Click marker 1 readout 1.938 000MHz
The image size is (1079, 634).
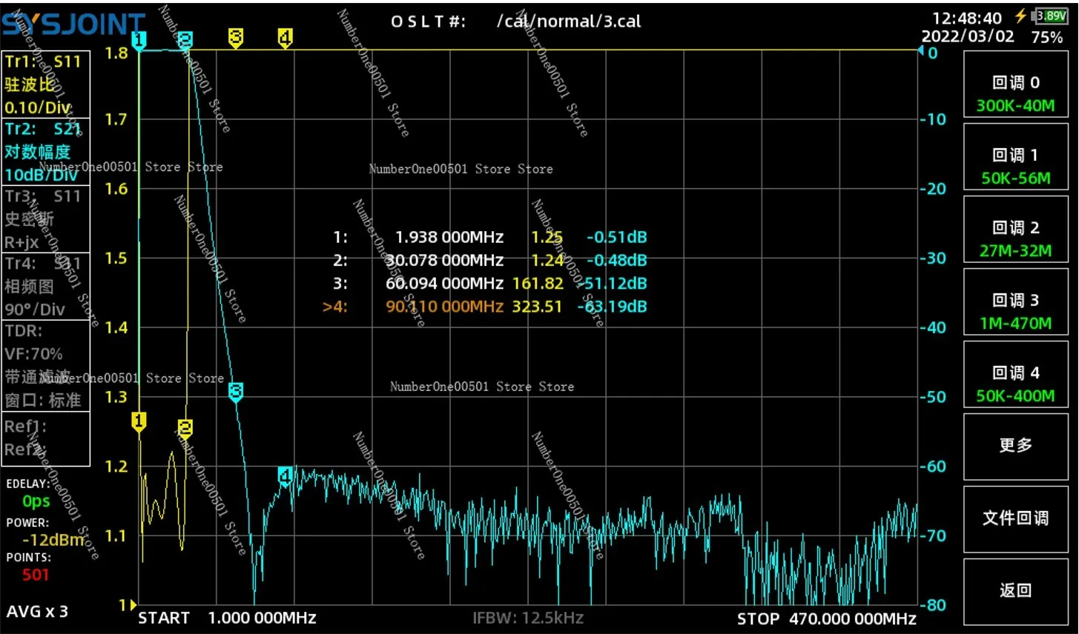(x=449, y=237)
